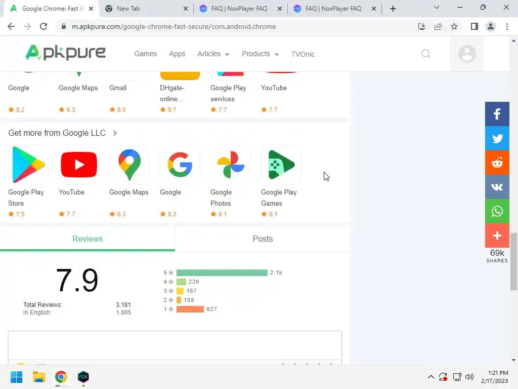The height and width of the screenshot is (389, 518).
Task: Open Google Play services link
Action: click(228, 93)
